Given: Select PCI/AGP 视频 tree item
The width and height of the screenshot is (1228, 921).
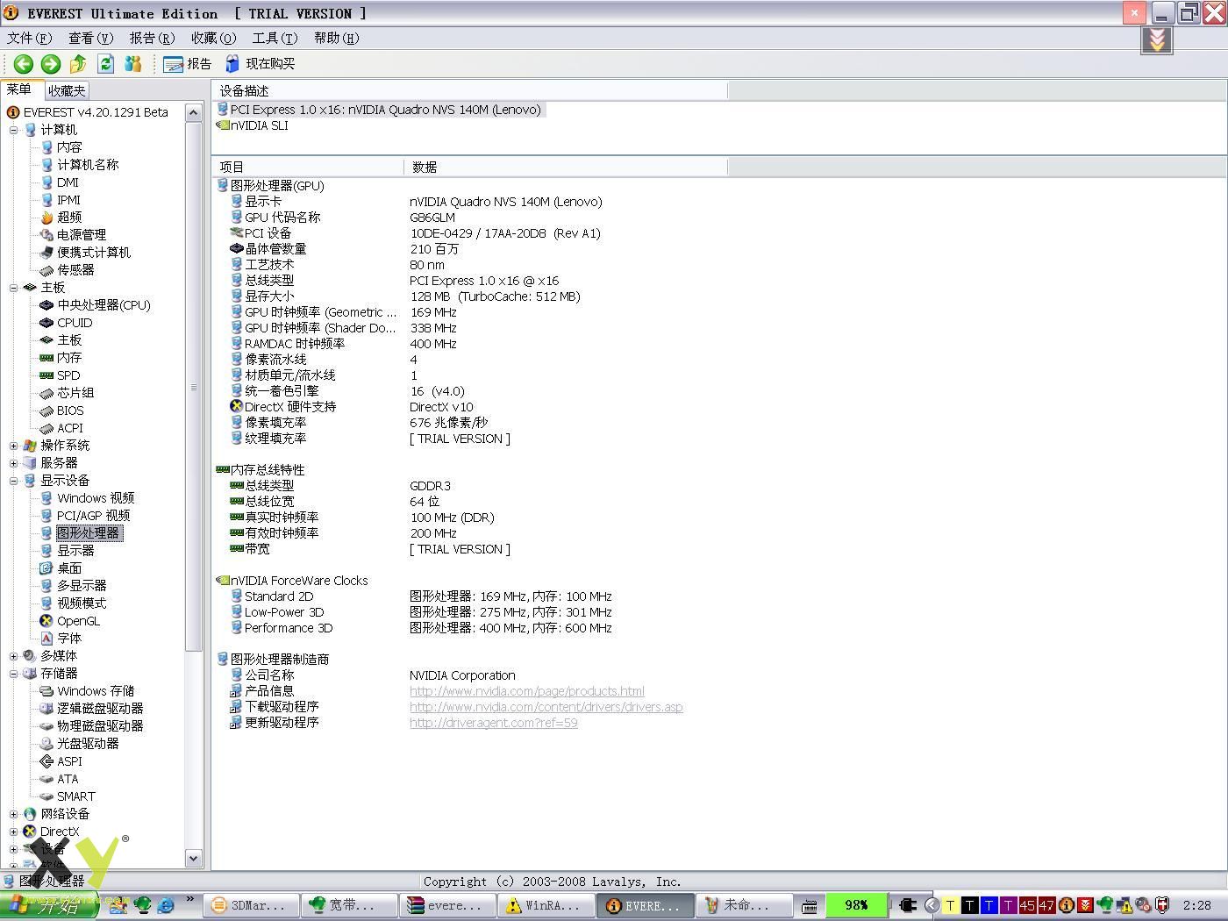Looking at the screenshot, I should 93,516.
